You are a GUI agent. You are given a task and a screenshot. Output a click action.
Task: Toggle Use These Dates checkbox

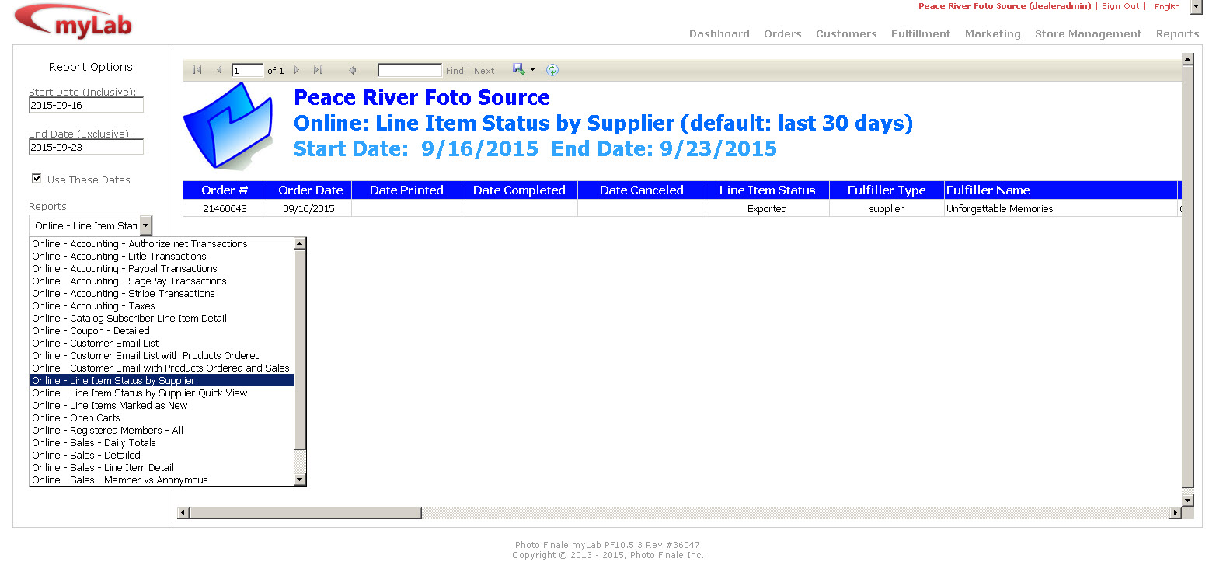(37, 179)
